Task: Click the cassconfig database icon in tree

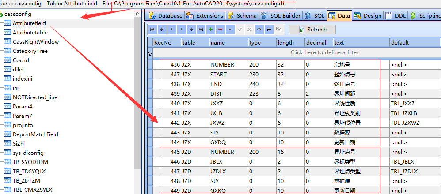Action: pos(1,14)
